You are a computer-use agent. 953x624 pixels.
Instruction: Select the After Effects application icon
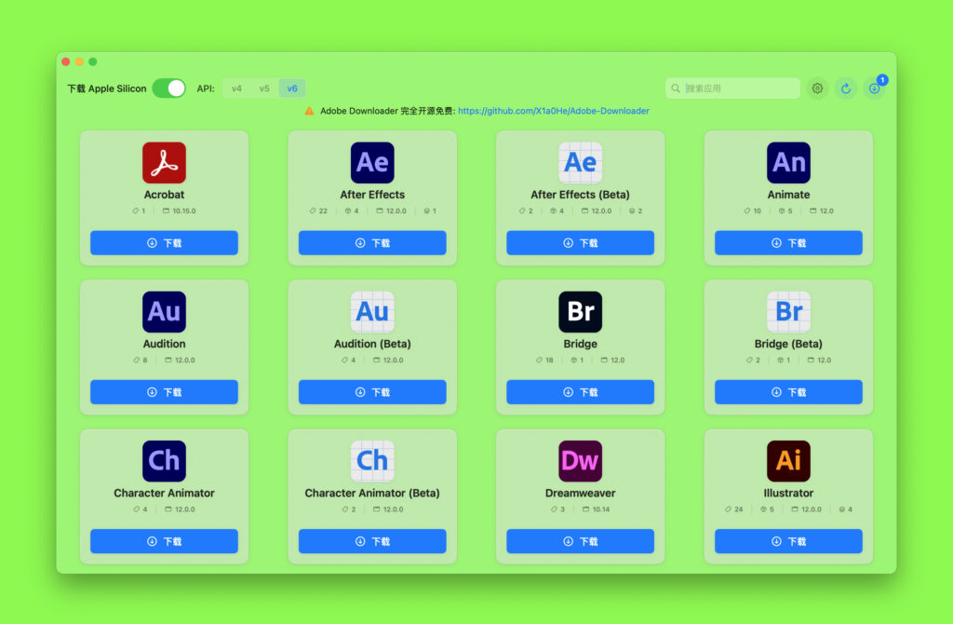pyautogui.click(x=372, y=162)
